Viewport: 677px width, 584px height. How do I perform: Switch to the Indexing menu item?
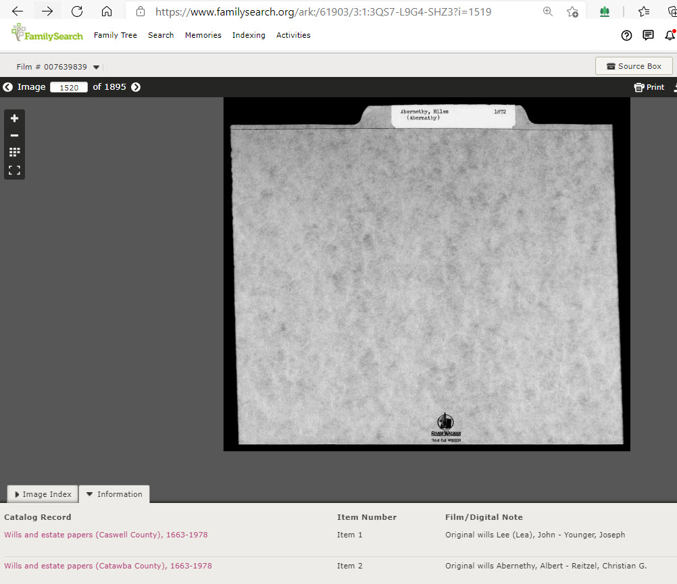249,35
